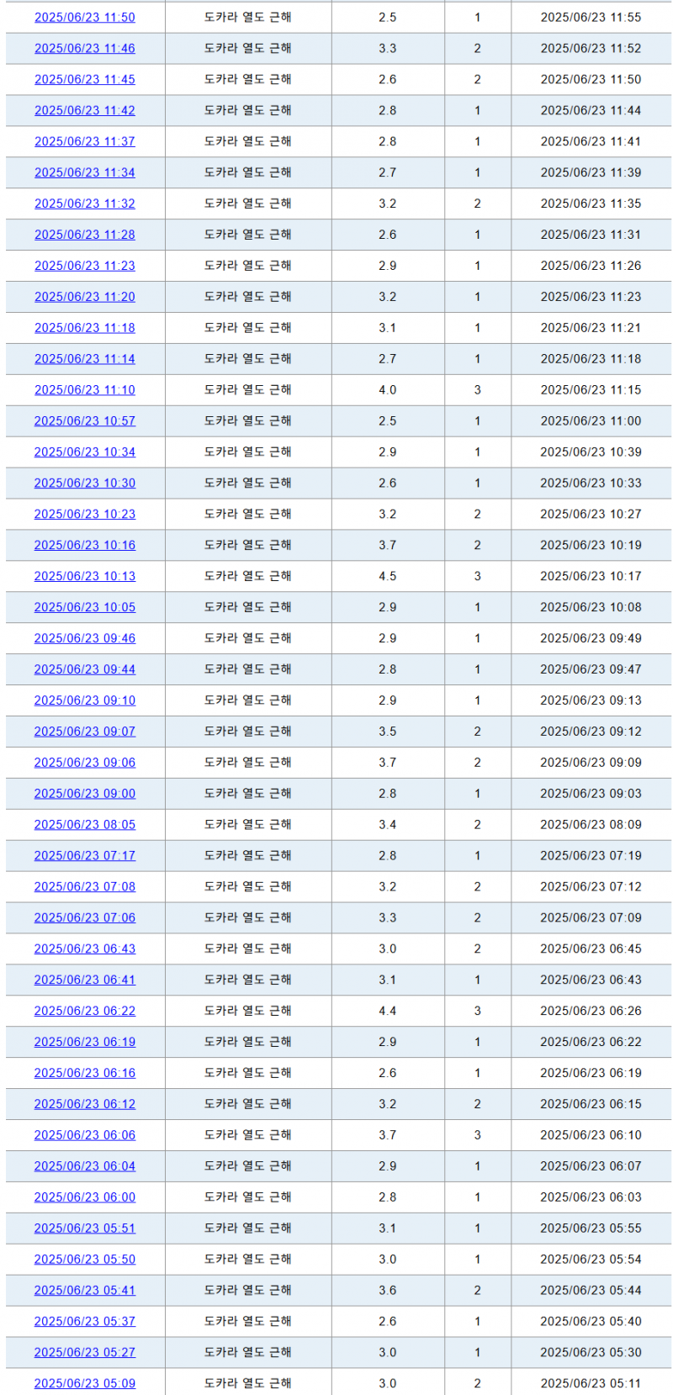This screenshot has width=673, height=1395.
Task: Open the 2025/06/23 09:46 earthquake link
Action: (x=85, y=639)
